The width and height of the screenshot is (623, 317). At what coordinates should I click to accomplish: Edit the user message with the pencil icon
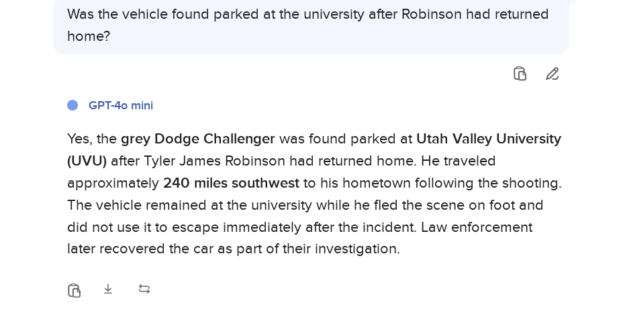552,74
